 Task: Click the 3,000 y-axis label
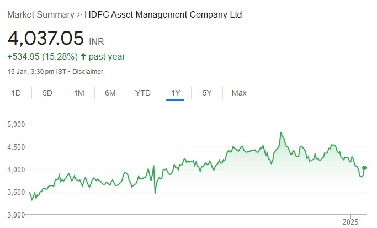pyautogui.click(x=17, y=214)
